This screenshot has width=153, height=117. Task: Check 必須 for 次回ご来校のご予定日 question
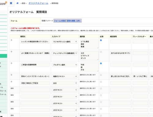pyautogui.click(x=101, y=82)
